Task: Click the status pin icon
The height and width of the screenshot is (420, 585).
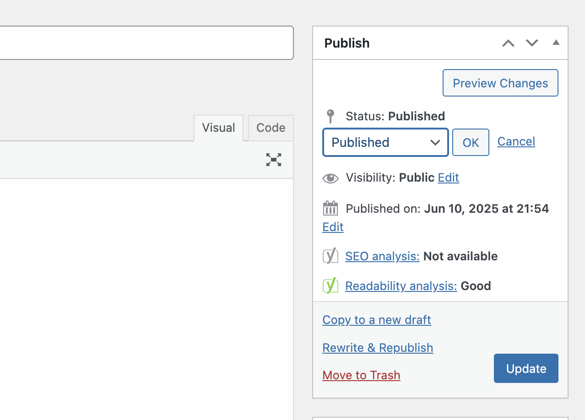Action: (330, 116)
